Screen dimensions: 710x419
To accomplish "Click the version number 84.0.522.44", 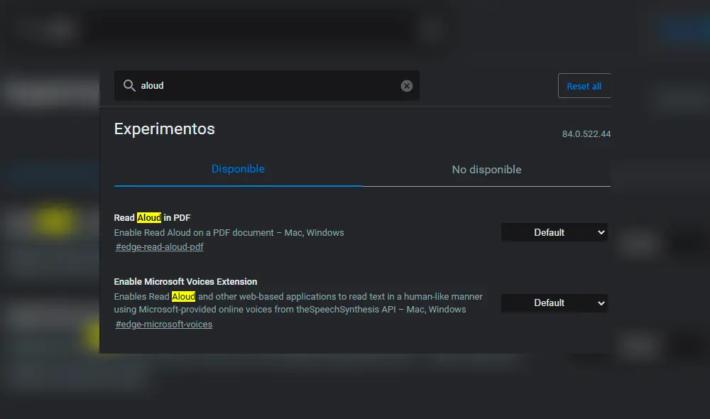I will 586,134.
